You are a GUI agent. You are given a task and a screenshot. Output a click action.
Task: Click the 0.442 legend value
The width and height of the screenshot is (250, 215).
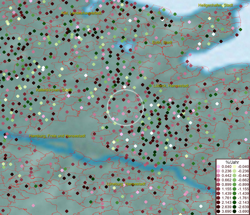point(226,176)
